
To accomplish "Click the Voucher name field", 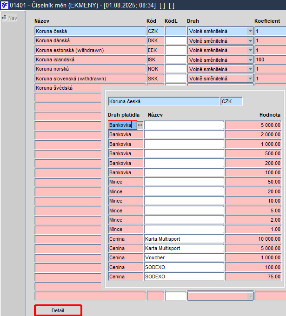I will [184, 258].
